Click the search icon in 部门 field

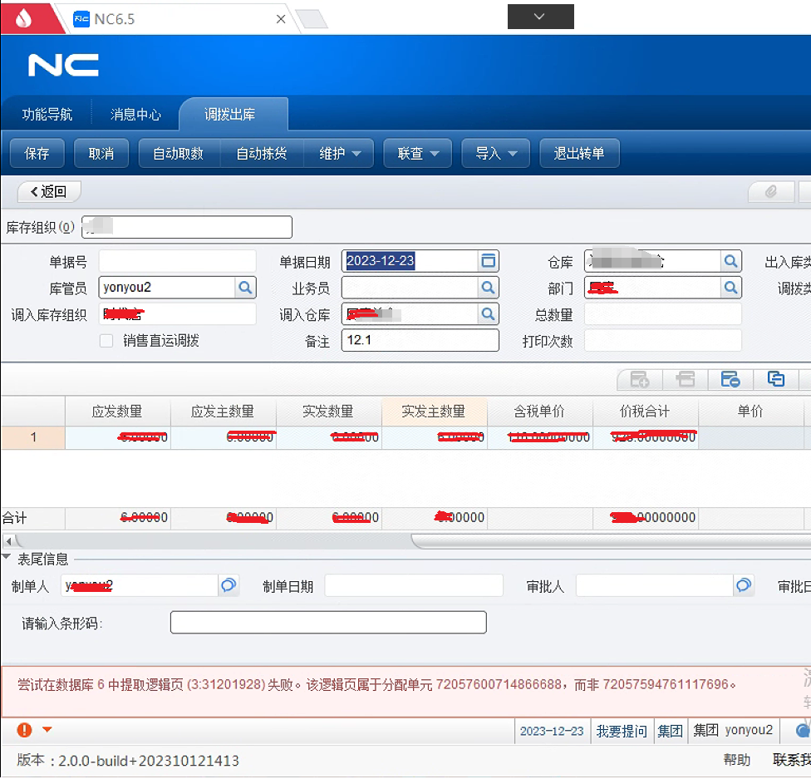(x=730, y=288)
